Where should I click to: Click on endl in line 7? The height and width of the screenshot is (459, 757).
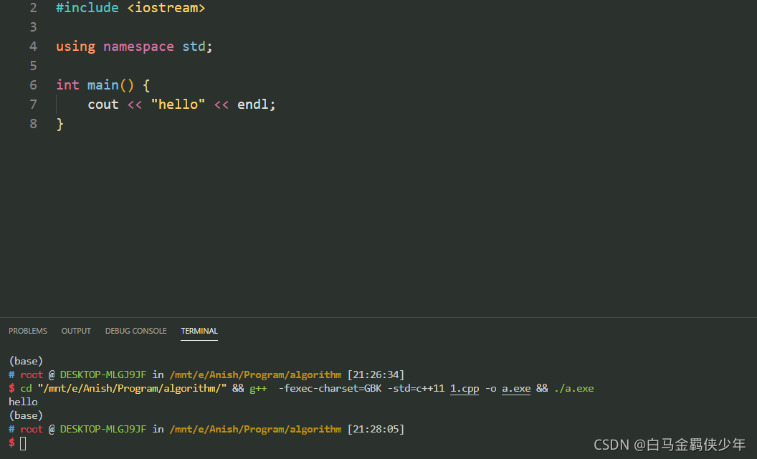pos(252,105)
